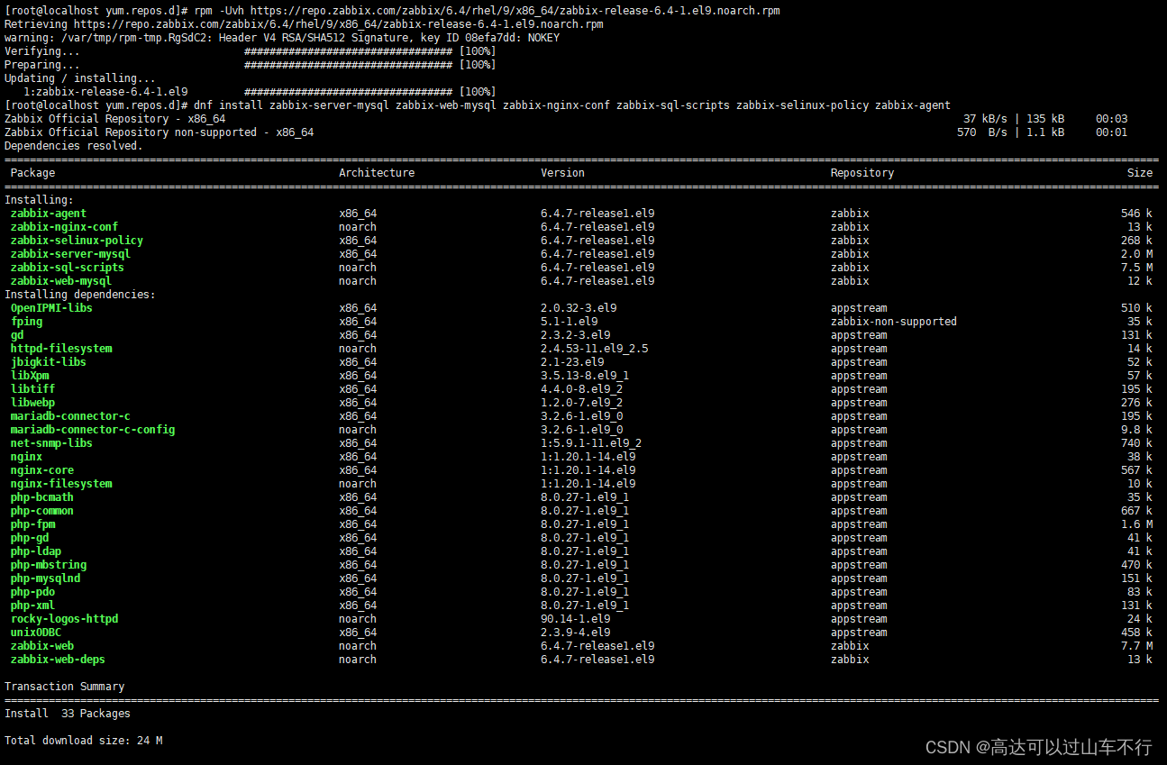The height and width of the screenshot is (765, 1167).
Task: Click the nginx-core package name
Action: pyautogui.click(x=42, y=470)
